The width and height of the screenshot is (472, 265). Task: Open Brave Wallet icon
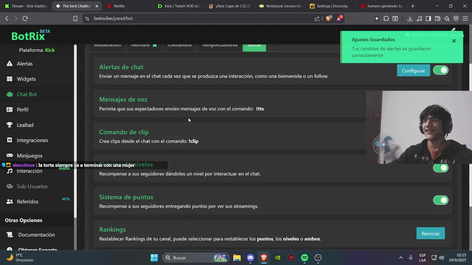click(x=438, y=18)
